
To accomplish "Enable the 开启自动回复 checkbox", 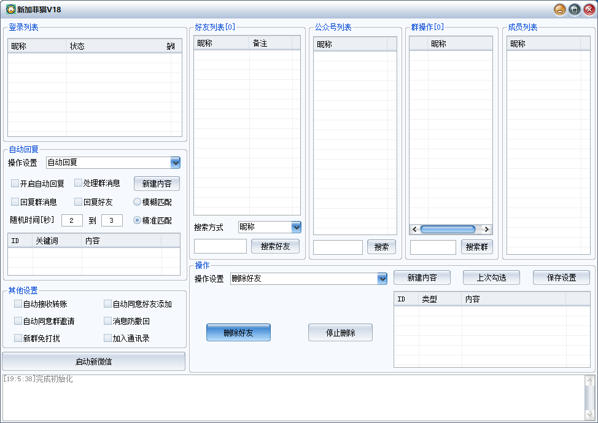I will tap(15, 183).
